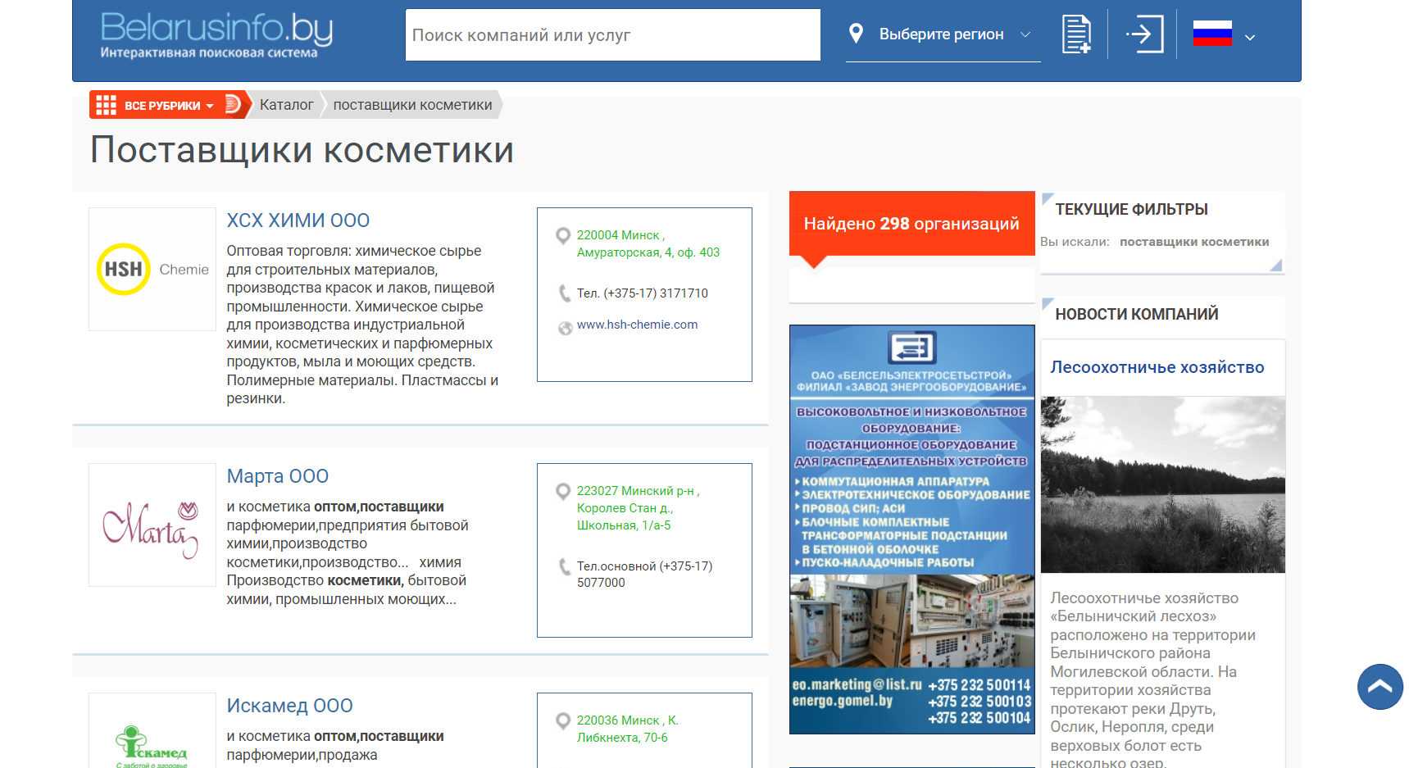Visit www.hsh-chemie.com website link
1409x768 pixels.
pos(637,325)
